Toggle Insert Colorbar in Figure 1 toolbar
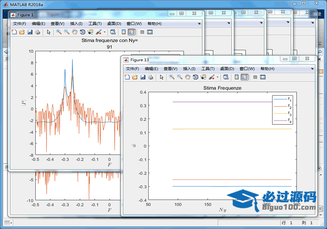The height and width of the screenshot is (229, 327). 123,32
